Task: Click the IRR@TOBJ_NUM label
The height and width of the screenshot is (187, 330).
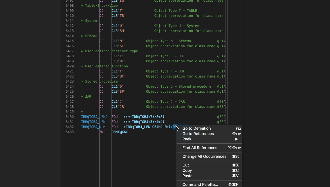Action: point(93,127)
